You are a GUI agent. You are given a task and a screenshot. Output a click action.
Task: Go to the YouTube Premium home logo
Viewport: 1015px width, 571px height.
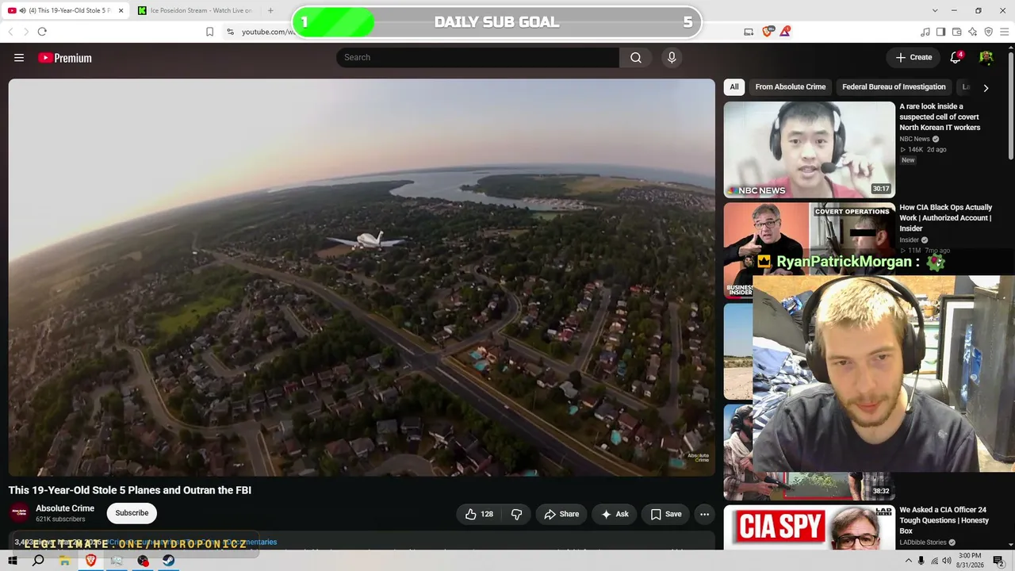[65, 58]
